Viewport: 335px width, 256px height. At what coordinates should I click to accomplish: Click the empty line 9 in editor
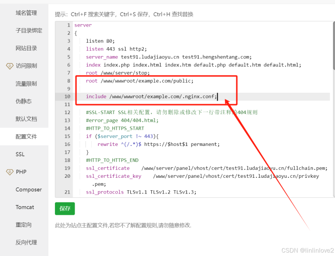[202, 89]
